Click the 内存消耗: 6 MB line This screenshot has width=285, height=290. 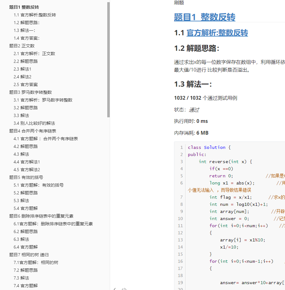coord(191,133)
